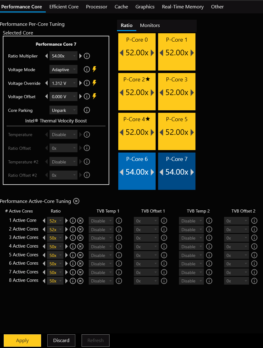Image resolution: width=263 pixels, height=348 pixels.
Task: Click info icon beside 3 Active Cores ratio
Action: pyautogui.click(x=73, y=238)
